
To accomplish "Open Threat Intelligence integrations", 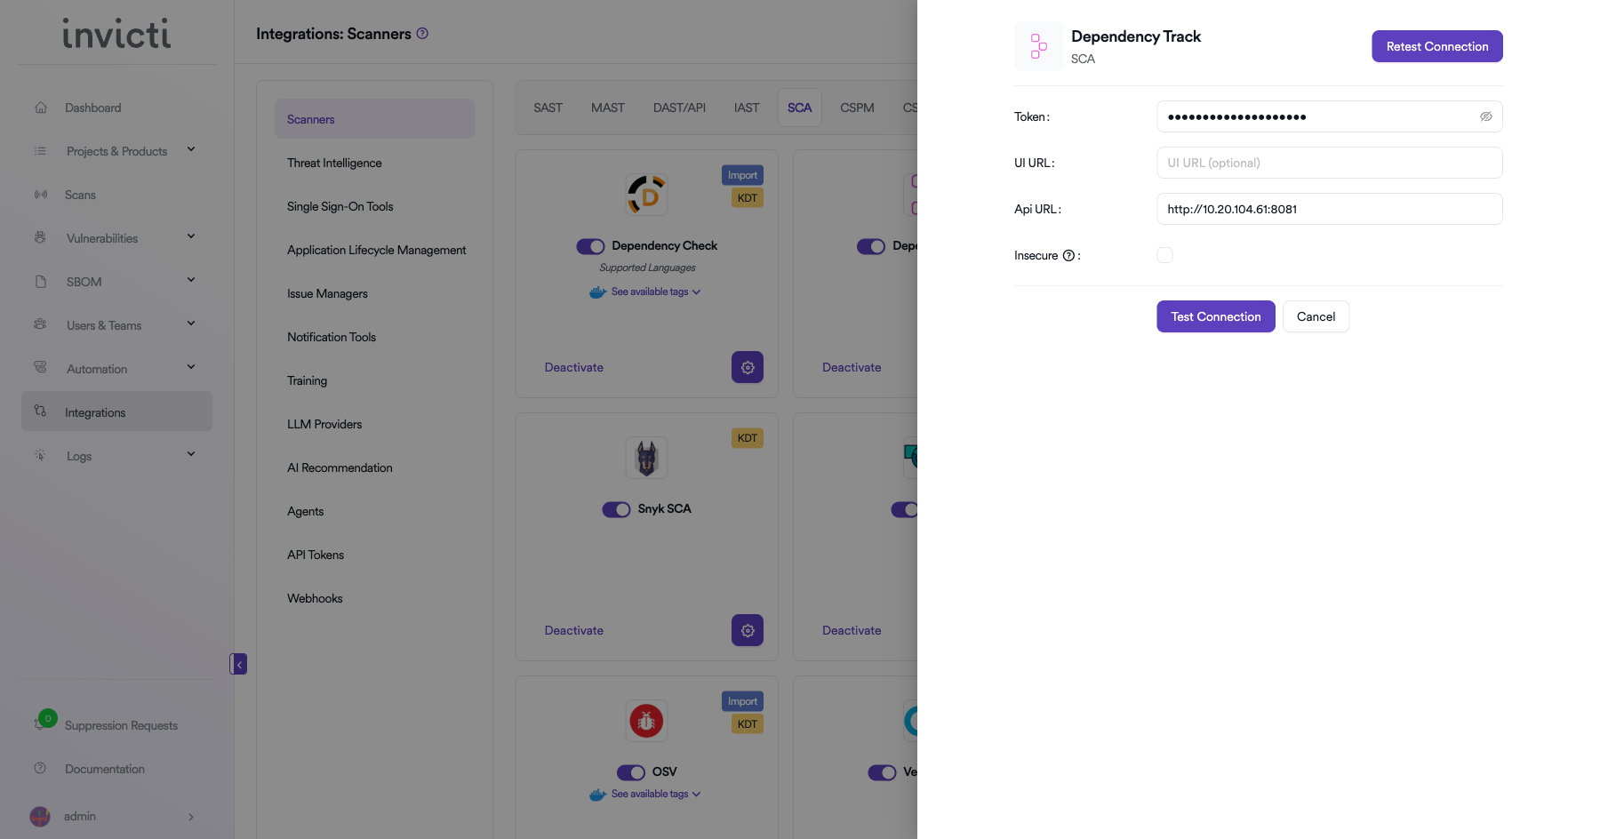I will tap(334, 163).
